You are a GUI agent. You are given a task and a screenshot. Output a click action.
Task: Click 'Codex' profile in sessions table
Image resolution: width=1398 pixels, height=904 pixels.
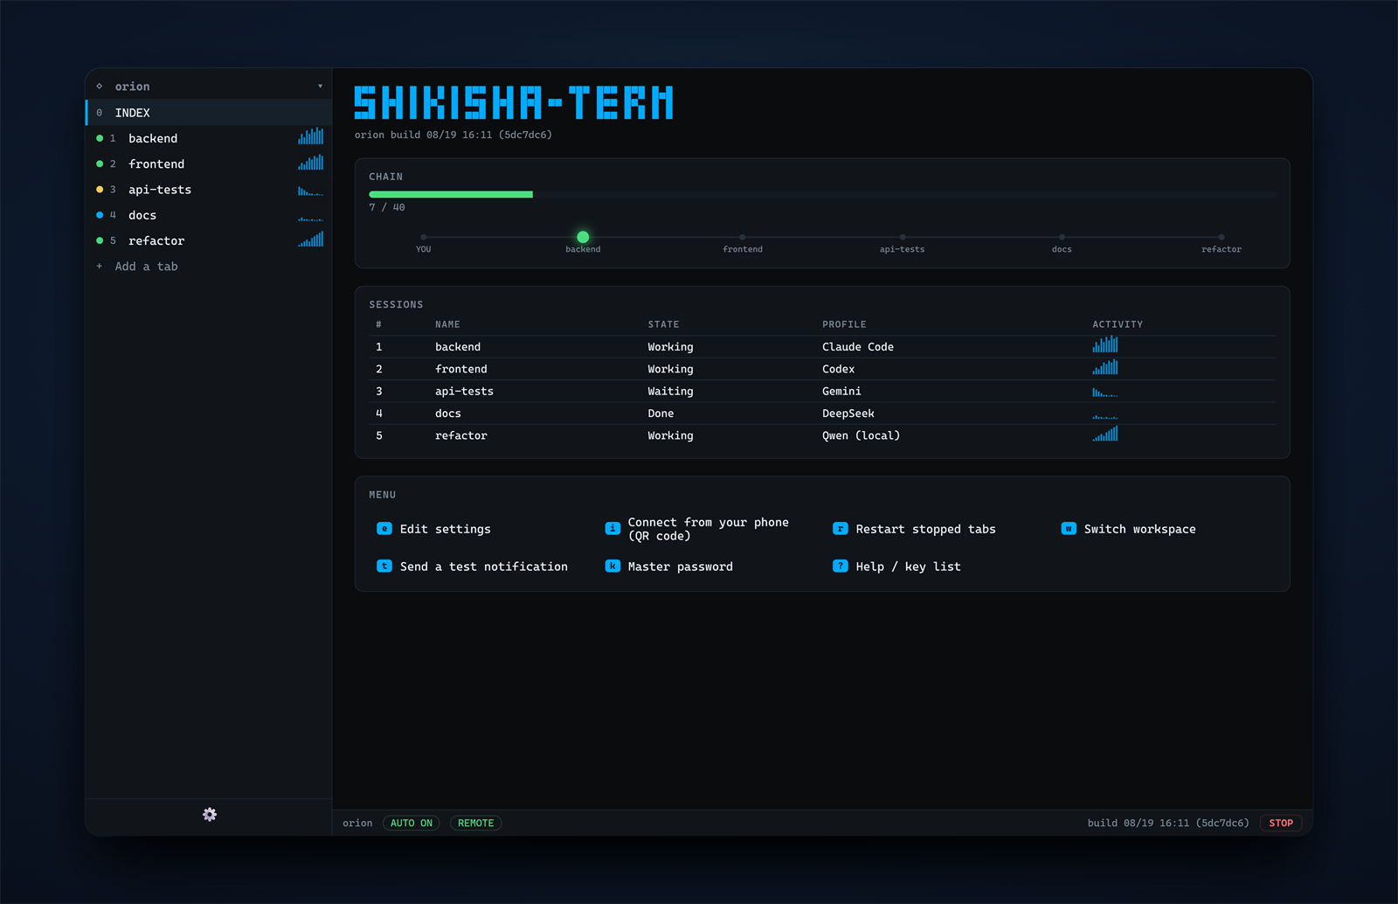pyautogui.click(x=838, y=369)
